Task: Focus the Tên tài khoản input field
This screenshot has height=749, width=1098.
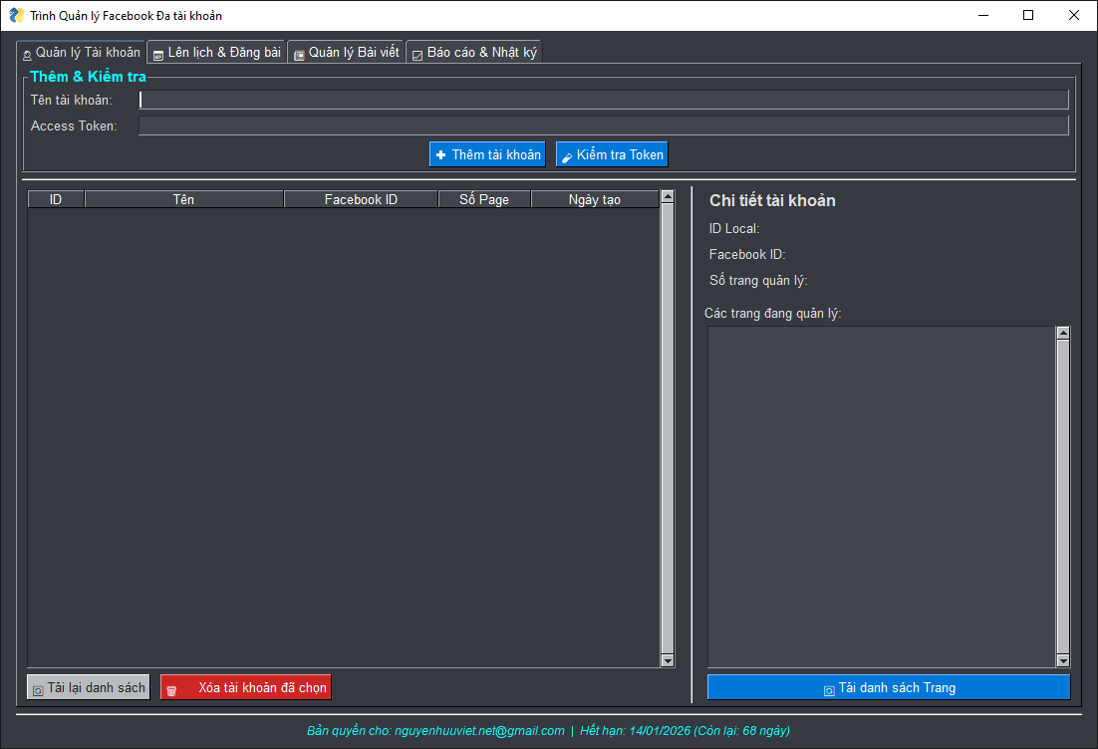Action: click(604, 101)
